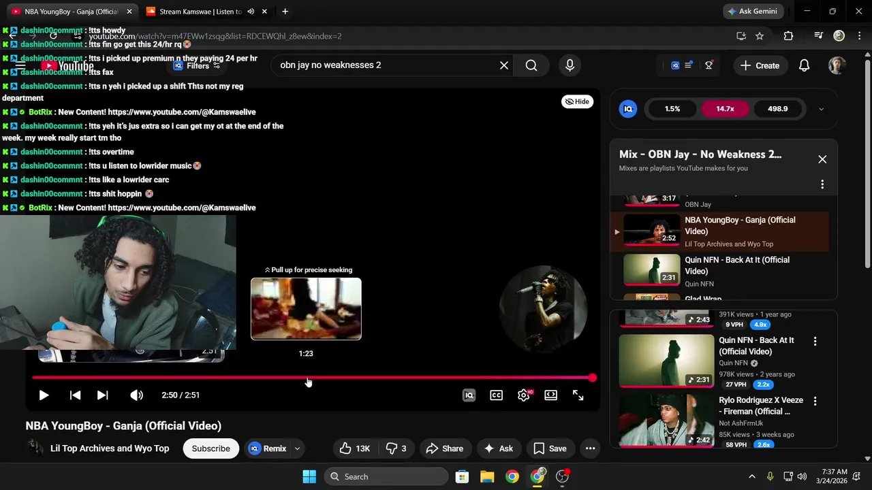Search with your voice microphone

[x=570, y=65]
